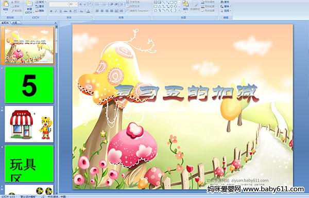Image resolution: width=309 pixels, height=198 pixels.
Task: Delete the slide with 删除
Action: 40,11
